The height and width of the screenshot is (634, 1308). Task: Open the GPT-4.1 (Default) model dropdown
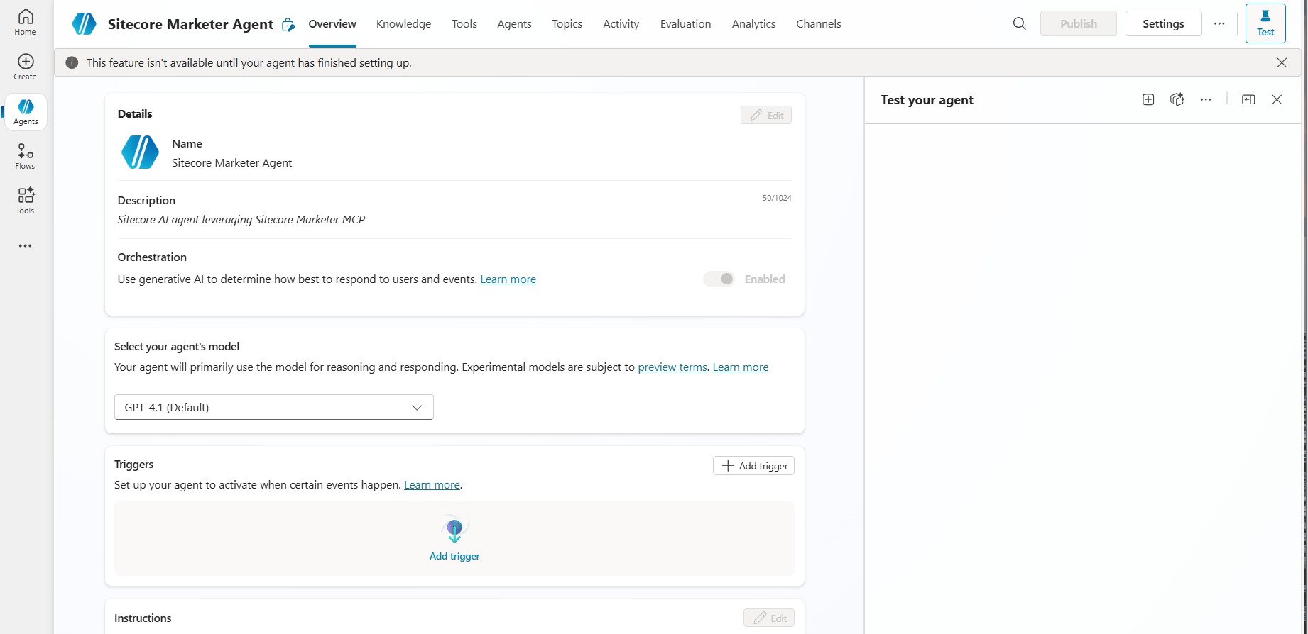point(273,407)
